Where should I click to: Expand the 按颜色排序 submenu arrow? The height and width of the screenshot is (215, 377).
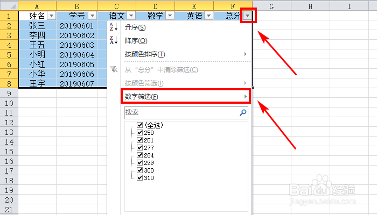click(x=246, y=54)
